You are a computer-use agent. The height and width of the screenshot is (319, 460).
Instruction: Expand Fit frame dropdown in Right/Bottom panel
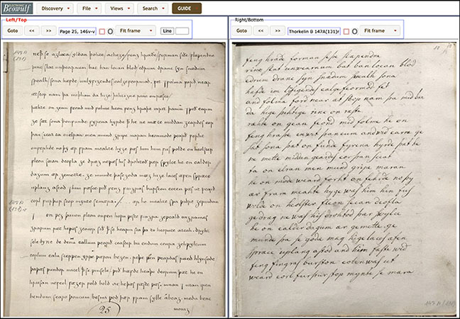(x=380, y=30)
